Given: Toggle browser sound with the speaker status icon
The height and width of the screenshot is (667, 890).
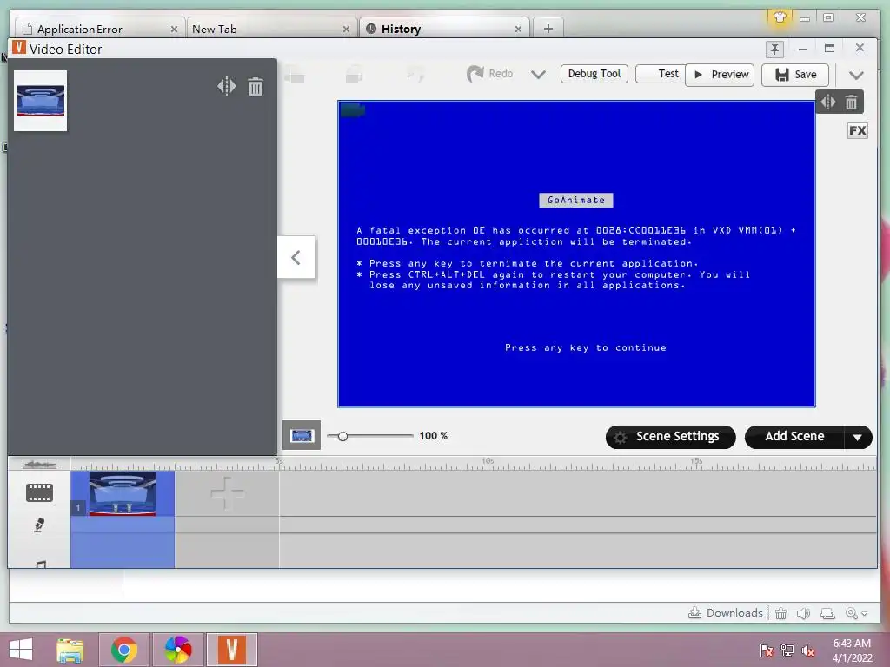Looking at the screenshot, I should [x=803, y=613].
